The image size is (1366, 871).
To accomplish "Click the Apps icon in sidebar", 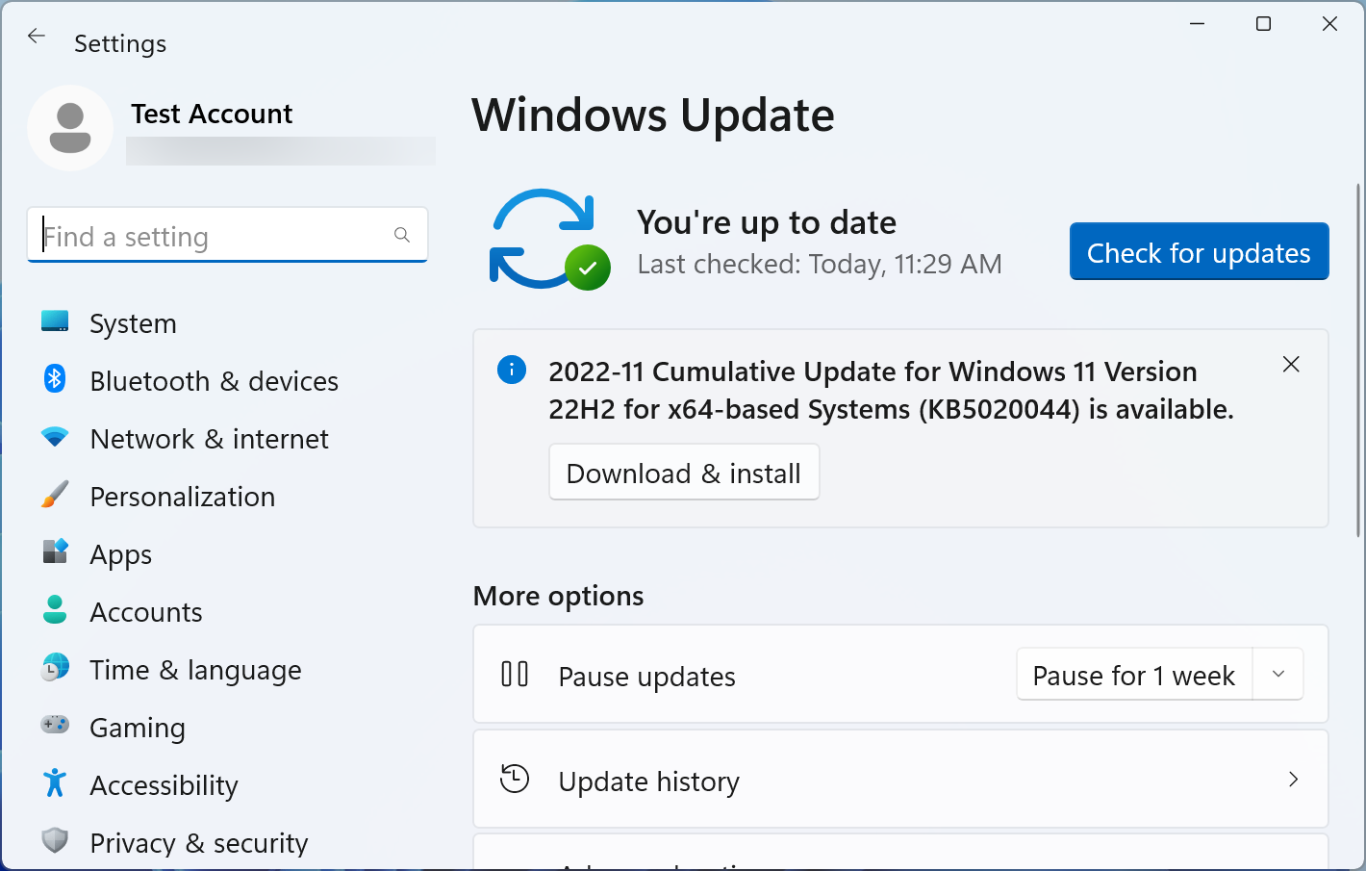I will (55, 551).
